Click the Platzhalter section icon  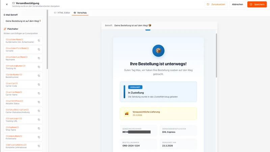[x=5, y=29]
